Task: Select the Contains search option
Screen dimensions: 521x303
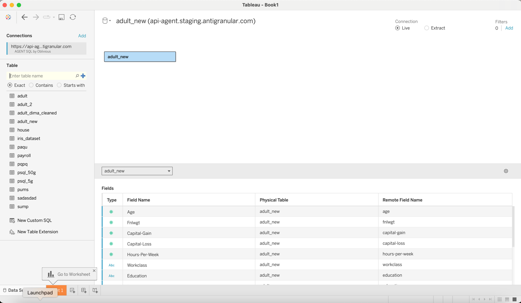Action: [x=31, y=85]
